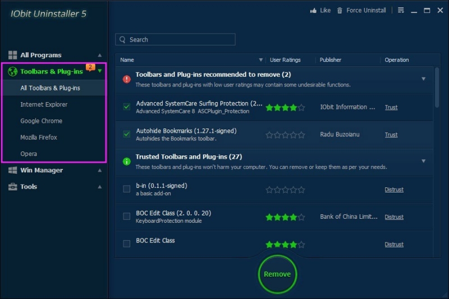Expand the All Programs section arrow
This screenshot has height=299, width=449.
click(x=100, y=55)
